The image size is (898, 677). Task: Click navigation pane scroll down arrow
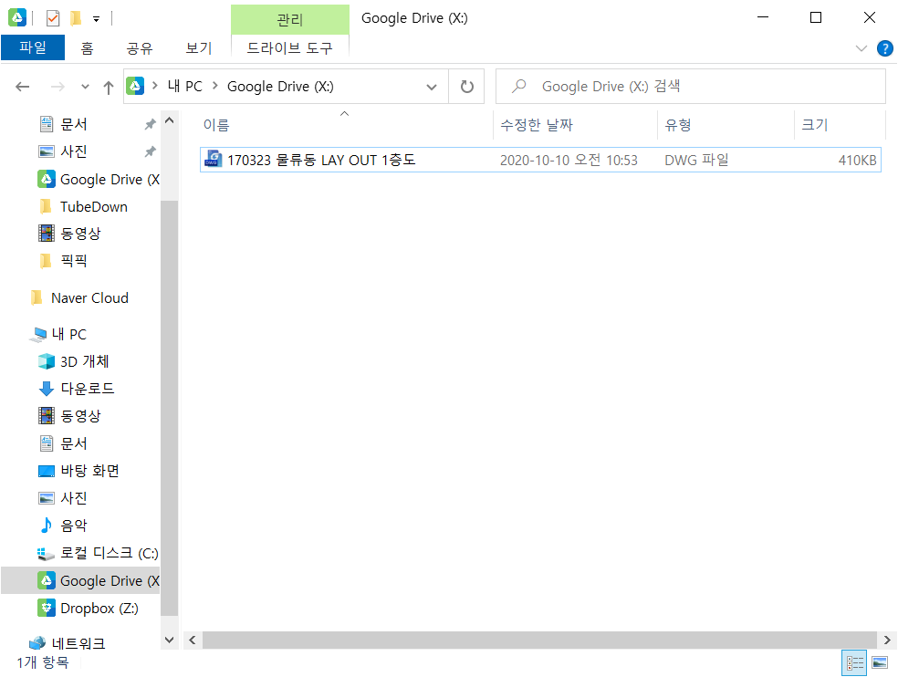point(169,640)
